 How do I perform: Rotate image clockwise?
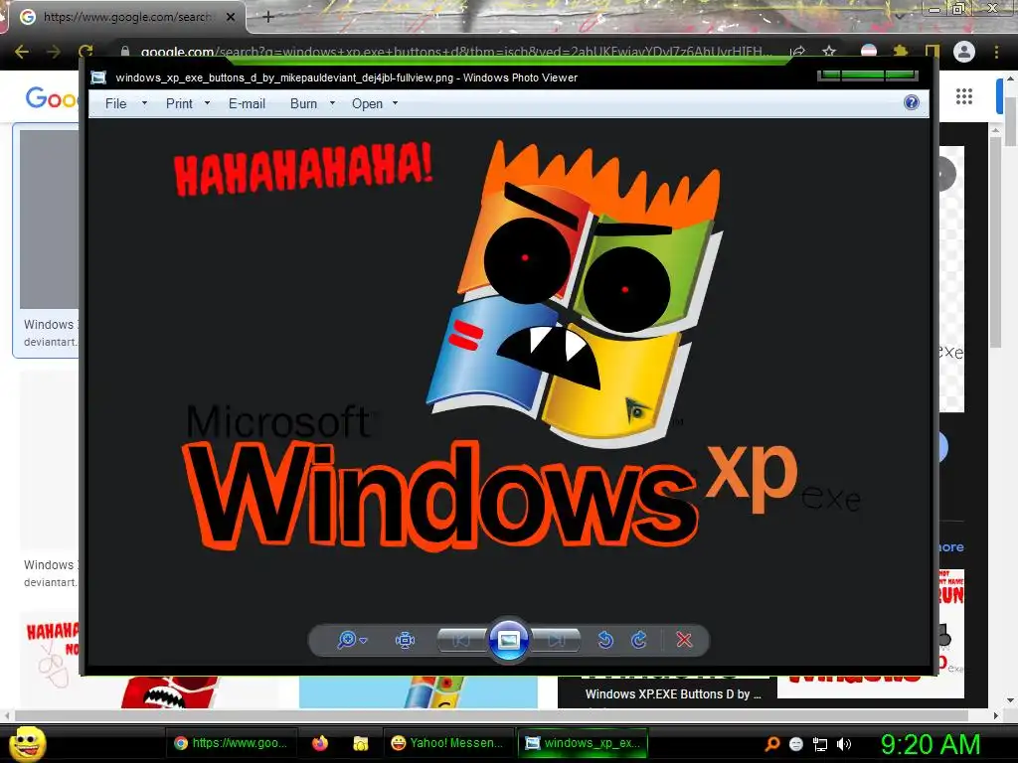point(639,641)
